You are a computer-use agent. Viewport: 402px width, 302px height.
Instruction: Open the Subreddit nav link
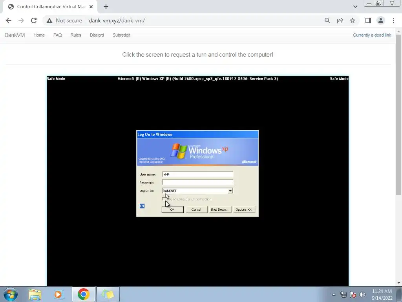coord(122,35)
